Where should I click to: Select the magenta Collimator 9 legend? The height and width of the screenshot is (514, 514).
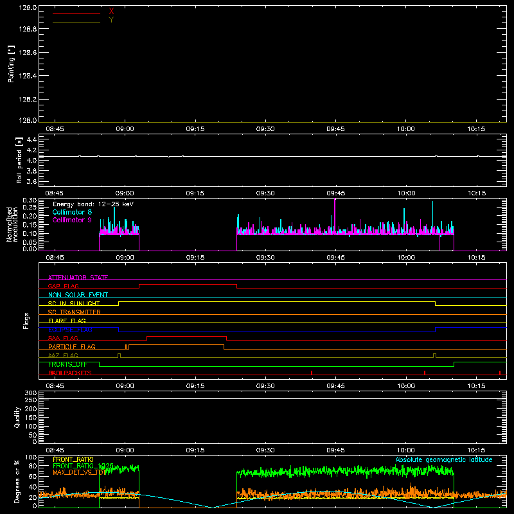tap(72, 220)
